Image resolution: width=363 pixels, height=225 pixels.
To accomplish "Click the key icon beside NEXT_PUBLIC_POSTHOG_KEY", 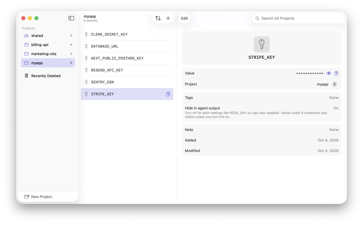I will click(86, 58).
